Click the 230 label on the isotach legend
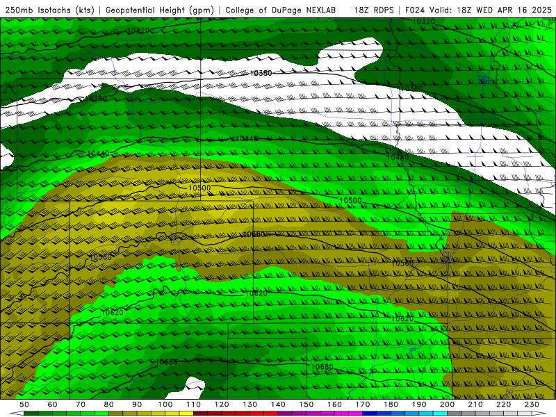Viewport: 556px width, 417px height. pos(532,404)
